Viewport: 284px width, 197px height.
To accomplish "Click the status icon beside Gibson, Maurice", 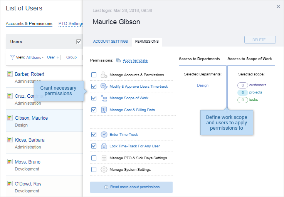I will [x=10, y=118].
